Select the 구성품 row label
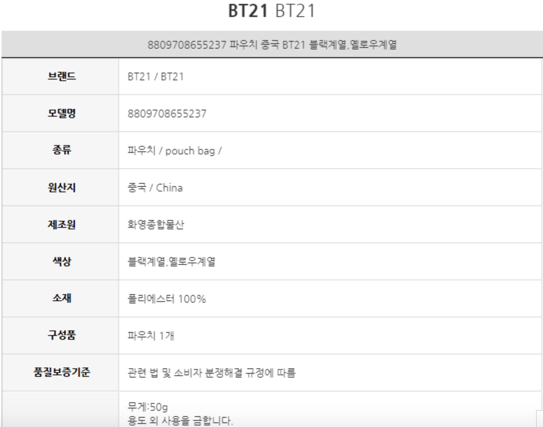The image size is (543, 427). click(61, 335)
